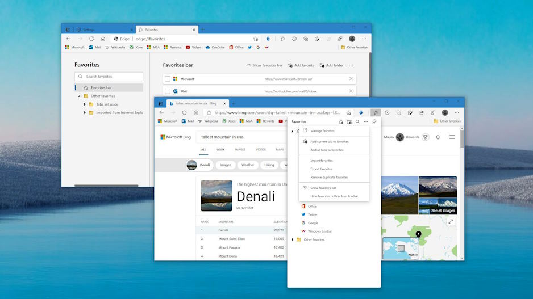Expand Tabs set aside folder
Viewport: 533px width, 299px height.
(x=85, y=104)
